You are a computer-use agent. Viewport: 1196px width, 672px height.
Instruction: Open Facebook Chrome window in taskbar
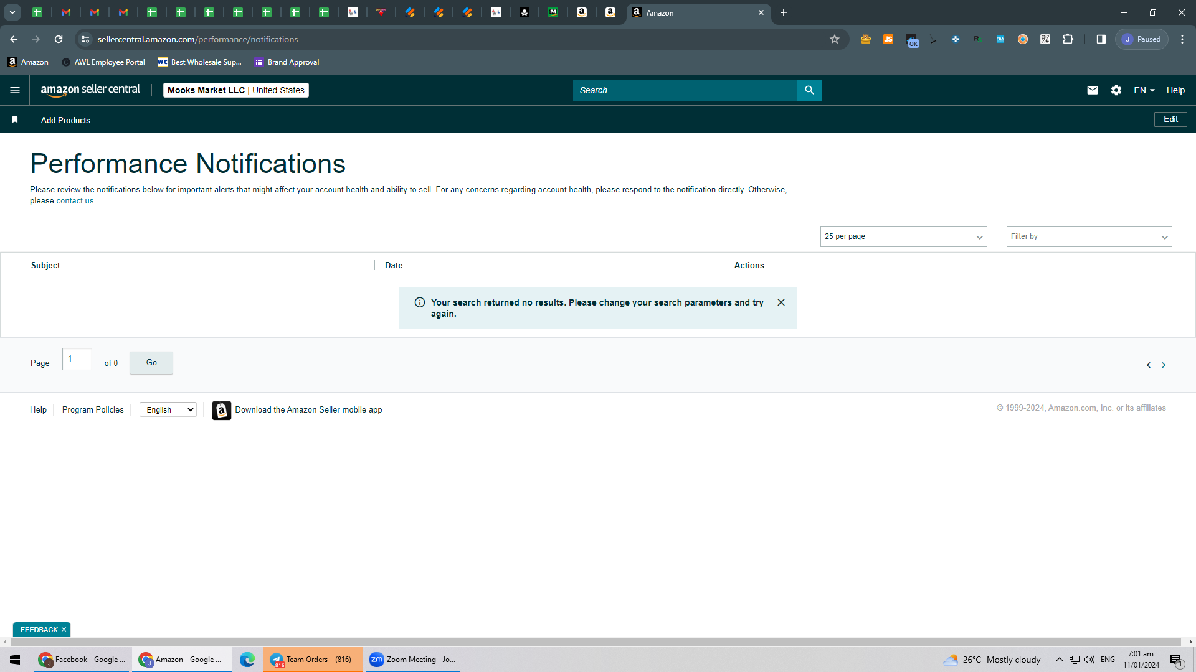(x=82, y=660)
